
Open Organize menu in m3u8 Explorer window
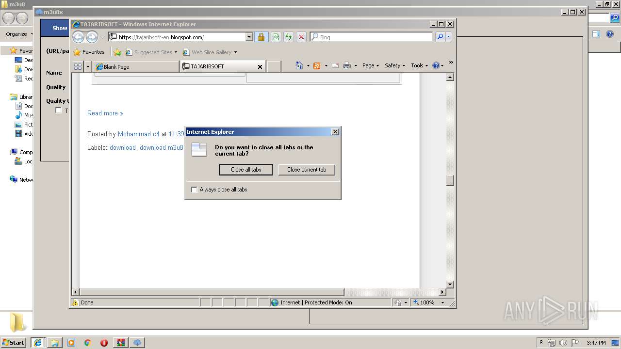[x=18, y=34]
